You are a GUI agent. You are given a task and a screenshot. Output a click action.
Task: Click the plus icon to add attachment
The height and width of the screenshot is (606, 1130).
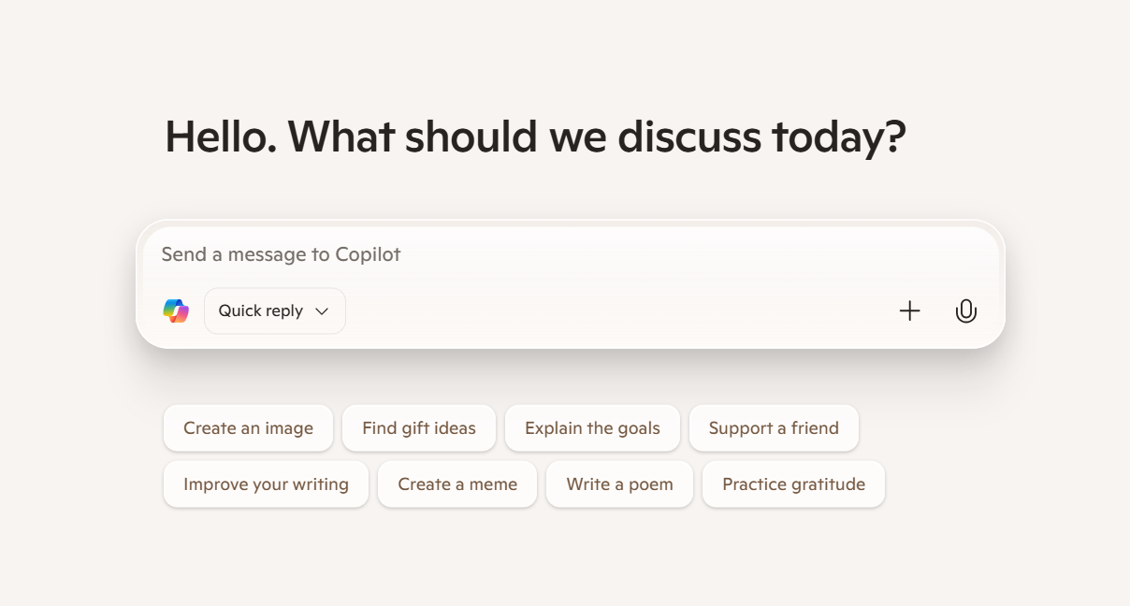[909, 310]
